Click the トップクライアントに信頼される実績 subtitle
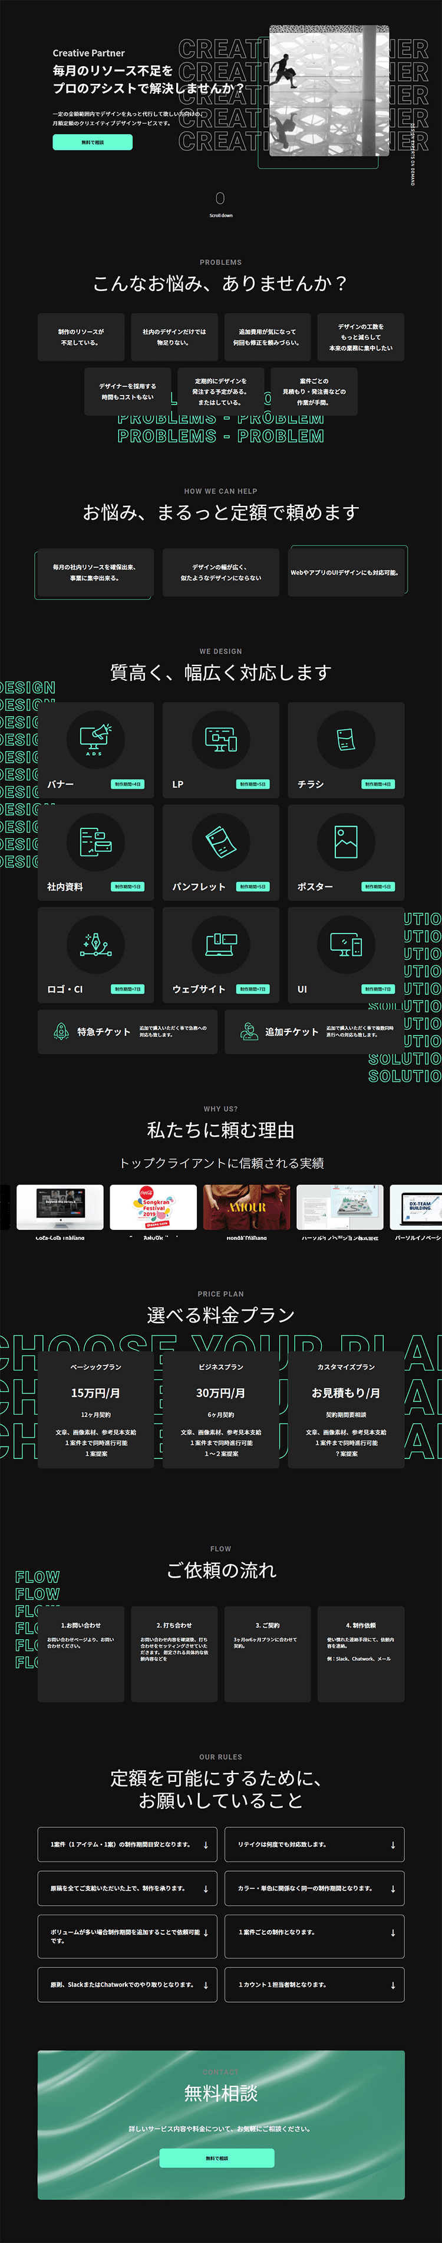Screen dimensions: 442x2243 click(220, 1163)
